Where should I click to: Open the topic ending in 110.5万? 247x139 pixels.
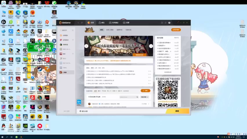click(168, 43)
